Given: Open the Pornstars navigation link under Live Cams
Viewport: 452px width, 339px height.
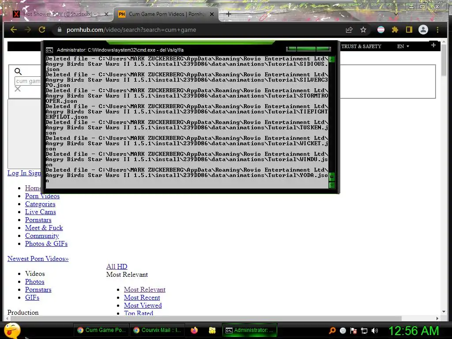Looking at the screenshot, I should [x=38, y=220].
